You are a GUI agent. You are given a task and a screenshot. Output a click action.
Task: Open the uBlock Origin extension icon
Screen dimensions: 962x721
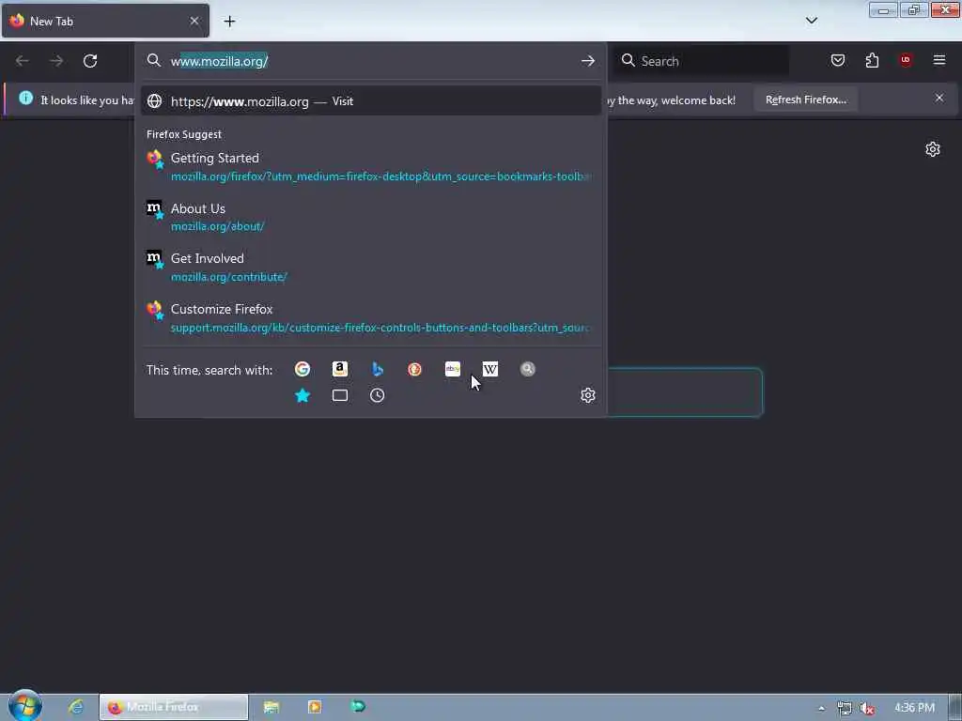click(906, 59)
